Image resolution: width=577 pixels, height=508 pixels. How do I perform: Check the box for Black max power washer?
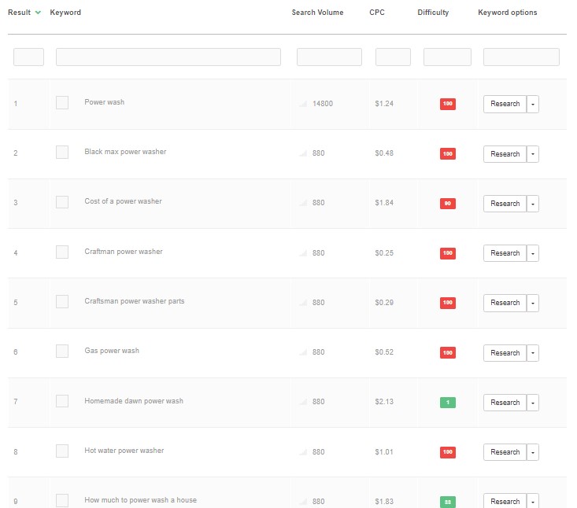62,153
